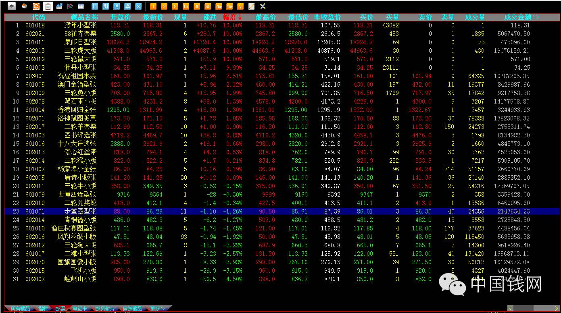Sort by the 幅度 column header
Screen dimensions: 561x313
(x=233, y=17)
